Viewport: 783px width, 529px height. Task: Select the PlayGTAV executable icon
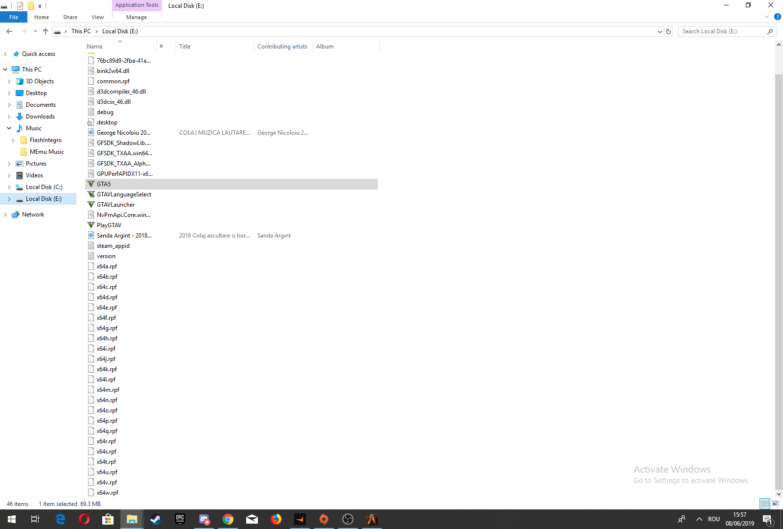tap(91, 225)
